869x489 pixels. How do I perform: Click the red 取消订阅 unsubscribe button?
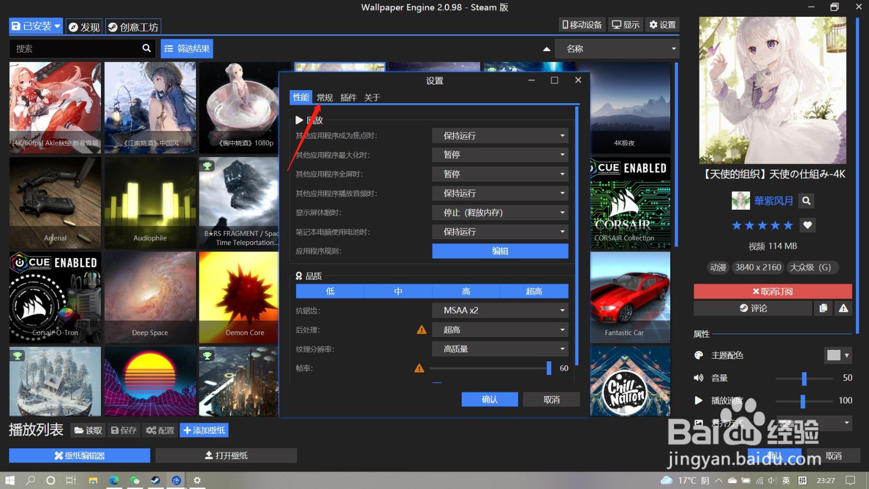(x=772, y=291)
